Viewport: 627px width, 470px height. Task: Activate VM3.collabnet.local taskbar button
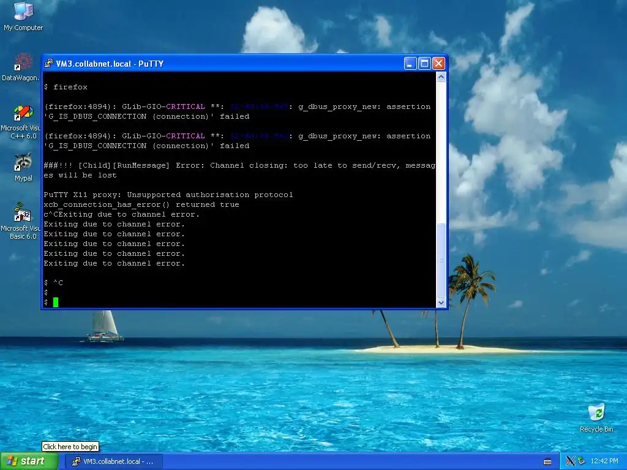click(x=114, y=461)
